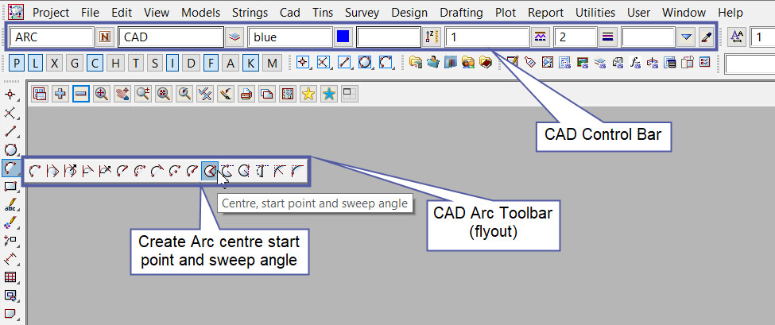The height and width of the screenshot is (325, 775).
Task: Open the Help menu
Action: click(x=730, y=13)
